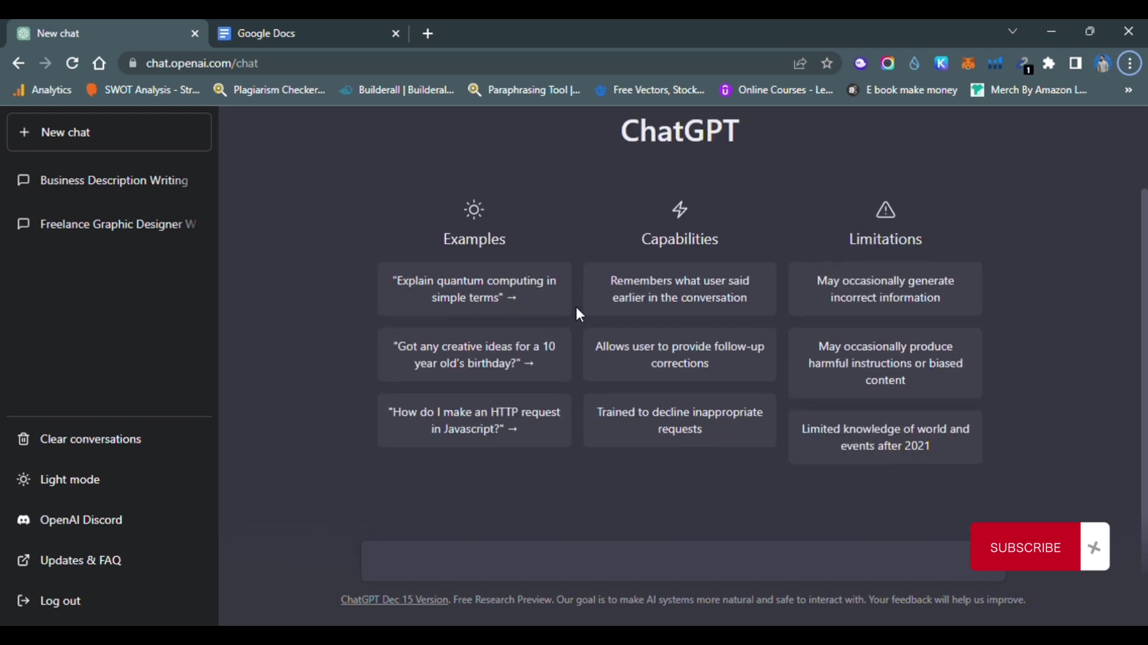Open the SWOT Analysis bookmark
This screenshot has height=645, width=1148.
pos(143,90)
